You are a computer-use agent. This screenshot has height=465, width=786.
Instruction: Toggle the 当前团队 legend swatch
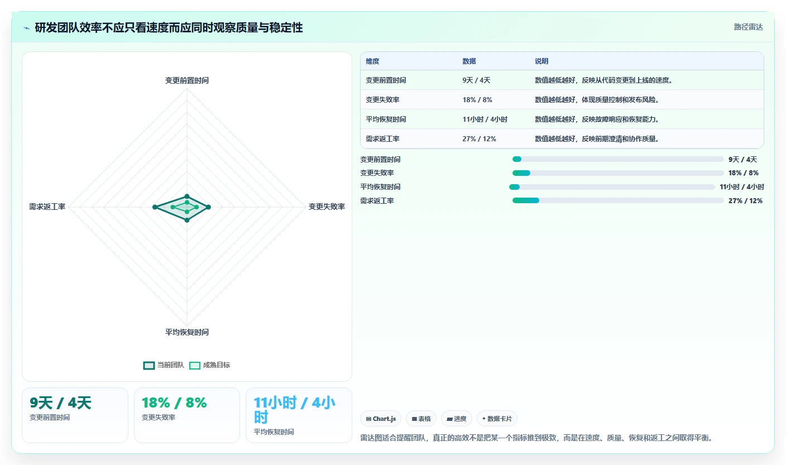148,365
